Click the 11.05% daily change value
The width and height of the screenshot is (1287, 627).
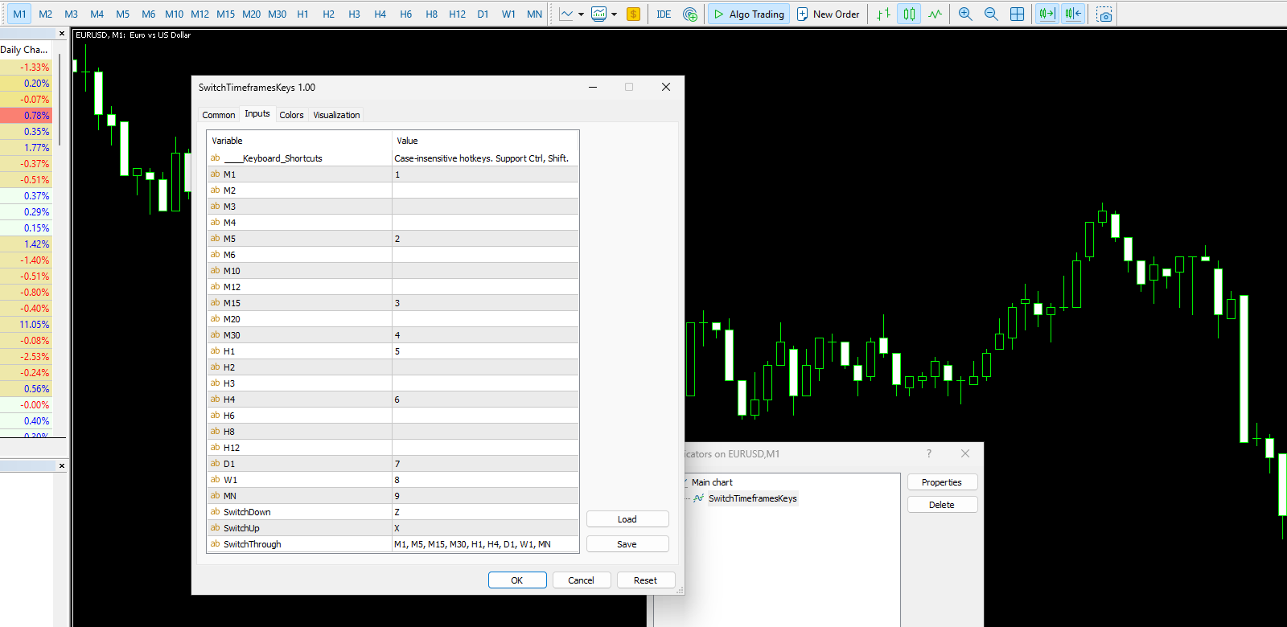coord(35,325)
